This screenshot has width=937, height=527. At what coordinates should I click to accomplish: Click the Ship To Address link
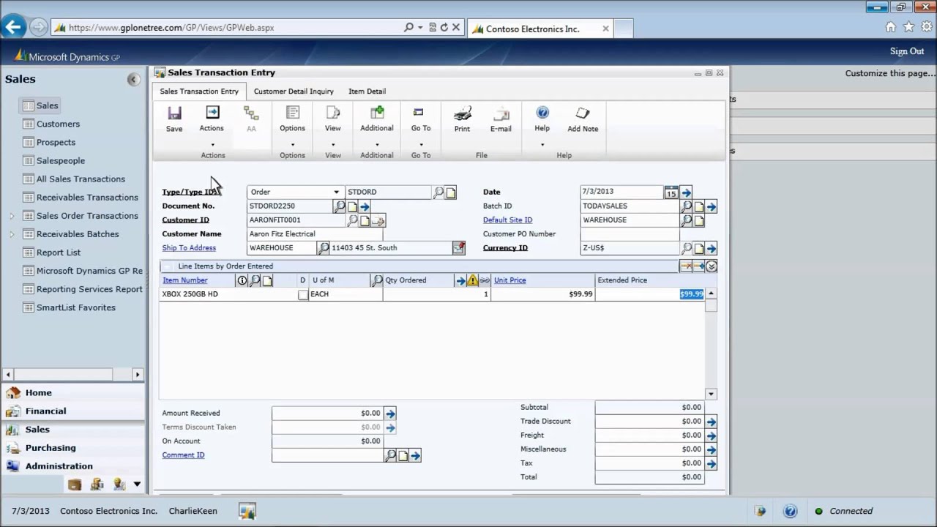click(189, 248)
